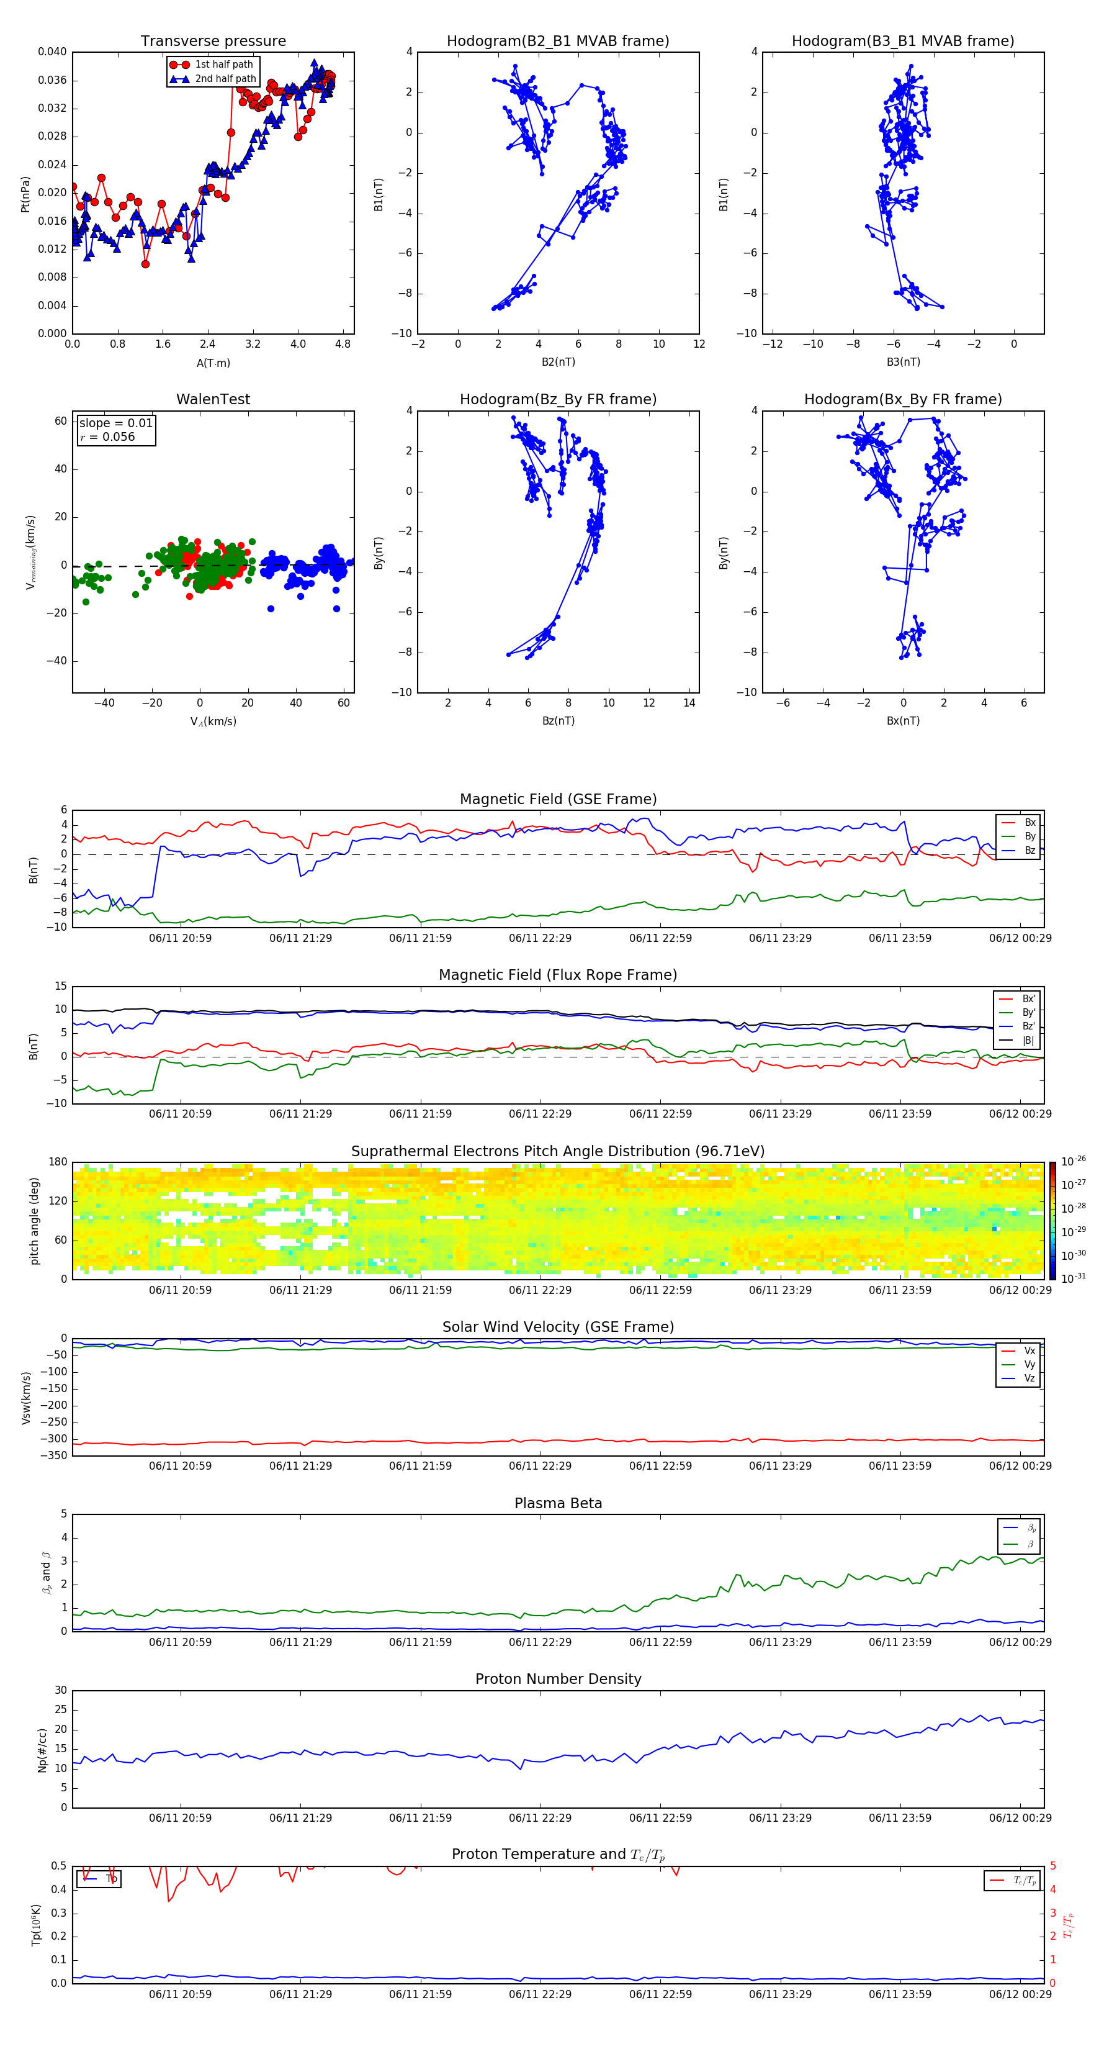Click the 'B3(nT)' x-axis label
1117x2049 pixels.
point(903,362)
